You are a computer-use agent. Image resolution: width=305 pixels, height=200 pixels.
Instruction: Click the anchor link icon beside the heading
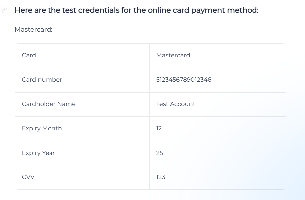(4, 11)
